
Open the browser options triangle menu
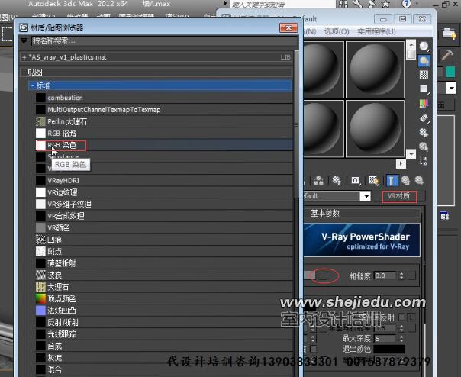(24, 40)
